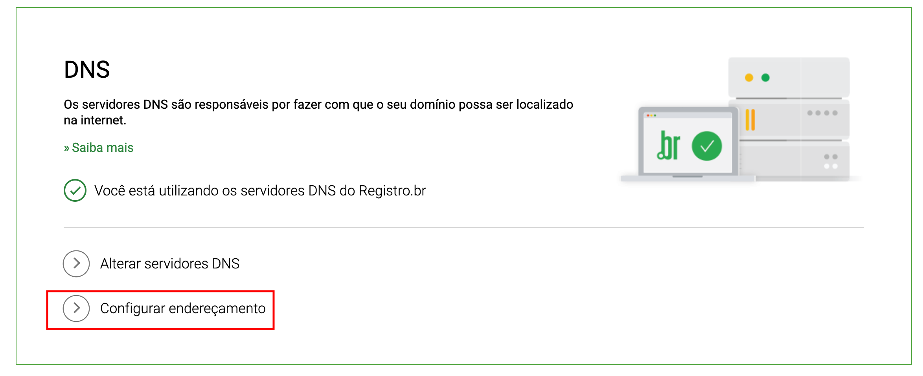The height and width of the screenshot is (376, 923).
Task: Click the double-arrow before Saiba mais
Action: (67, 148)
